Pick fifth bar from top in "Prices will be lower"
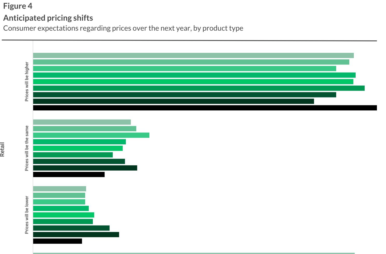The width and height of the screenshot is (386, 254). coord(64,215)
